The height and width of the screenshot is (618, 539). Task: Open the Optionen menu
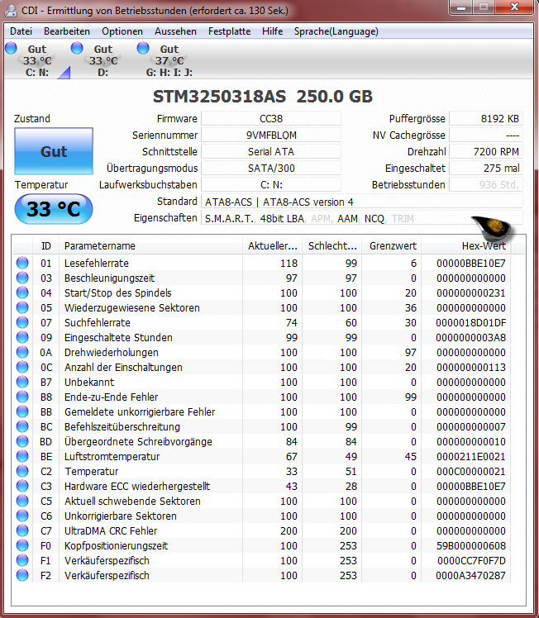pos(122,31)
